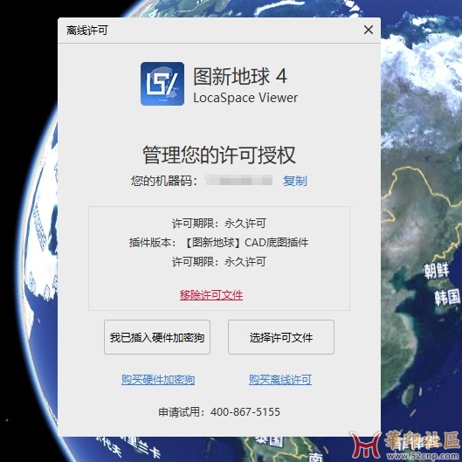Click the 插件版本 CAD底图插件 line
Image resolution: width=462 pixels, height=462 pixels.
(x=218, y=243)
